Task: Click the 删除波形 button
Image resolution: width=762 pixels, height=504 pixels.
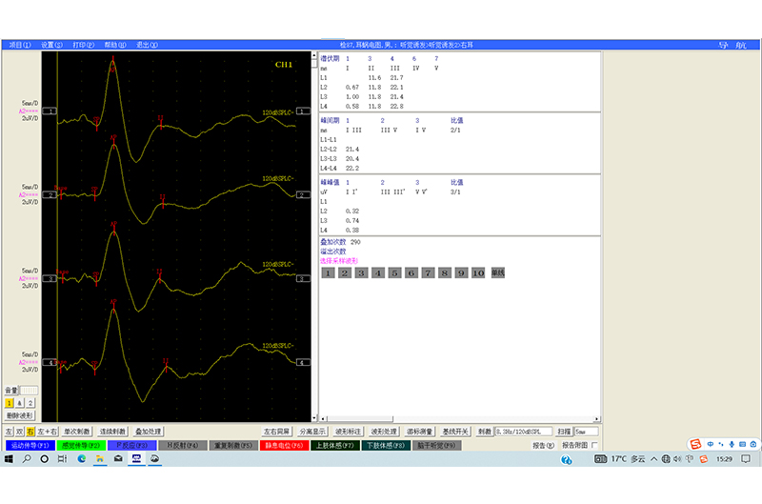Action: 20,415
